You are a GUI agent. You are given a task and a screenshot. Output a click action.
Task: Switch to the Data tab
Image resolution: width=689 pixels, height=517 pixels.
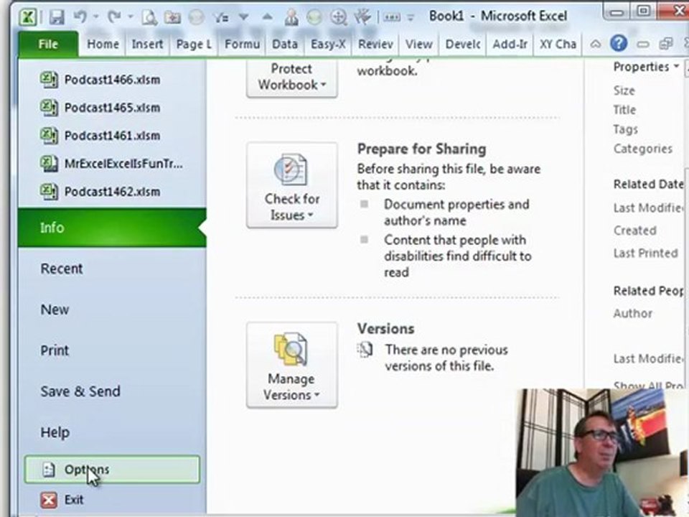pyautogui.click(x=285, y=44)
